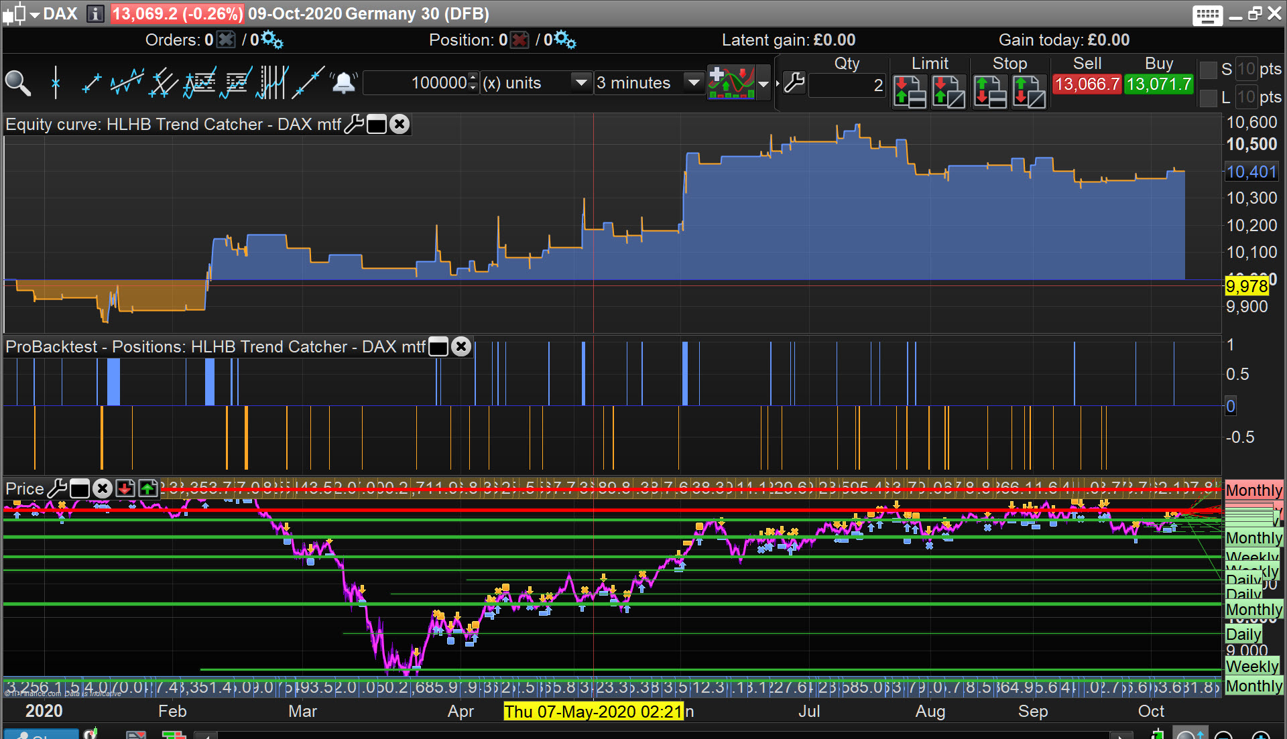Open the 3 minutes timeframe dropdown

tap(693, 83)
